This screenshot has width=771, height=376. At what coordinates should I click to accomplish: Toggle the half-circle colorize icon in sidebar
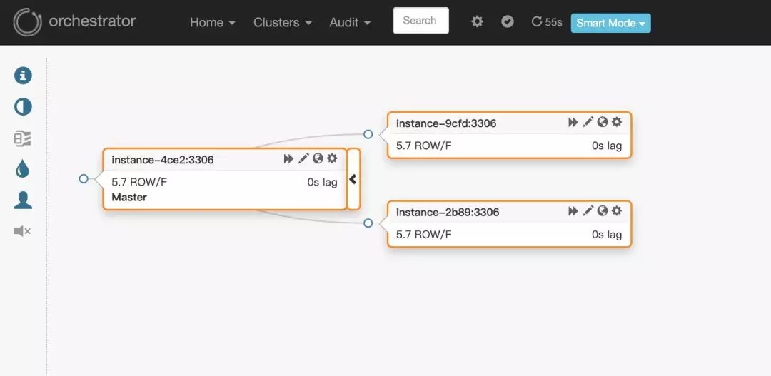[x=24, y=107]
